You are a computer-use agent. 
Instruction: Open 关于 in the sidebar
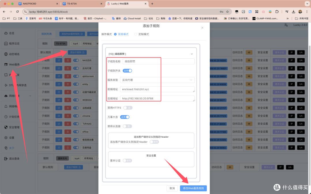tap(9, 148)
